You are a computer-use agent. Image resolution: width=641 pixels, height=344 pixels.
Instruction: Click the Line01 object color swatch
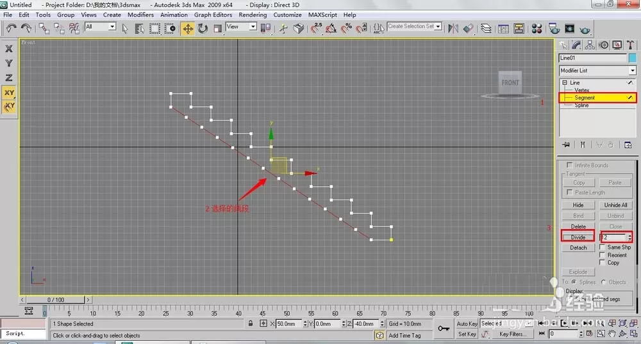point(633,58)
